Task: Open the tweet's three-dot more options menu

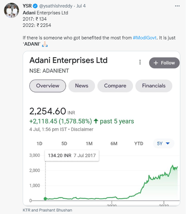Action: pyautogui.click(x=177, y=6)
